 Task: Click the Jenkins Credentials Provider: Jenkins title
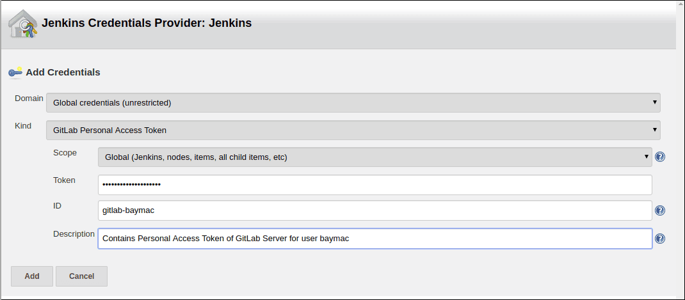(147, 24)
